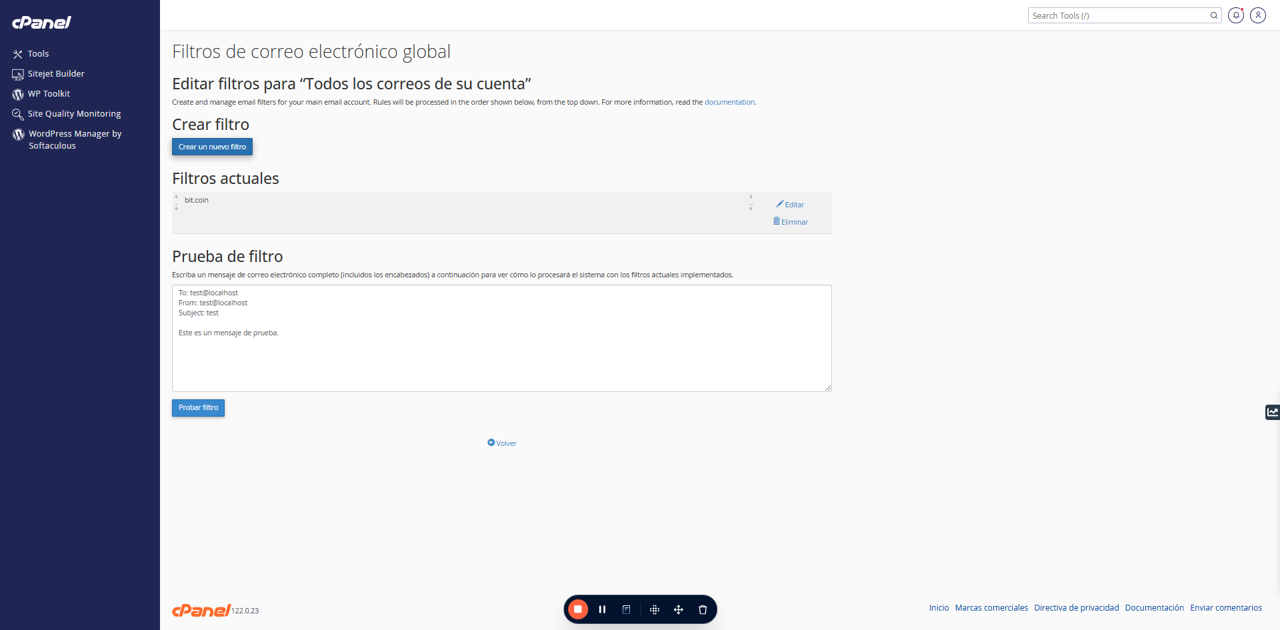Click the Sitejet Builder monitor icon

(x=18, y=74)
